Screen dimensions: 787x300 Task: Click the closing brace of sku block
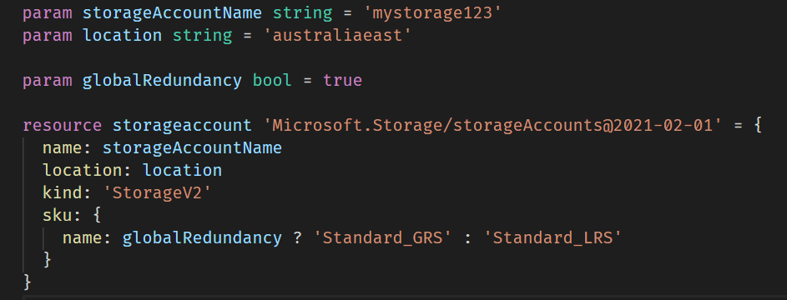click(x=48, y=260)
